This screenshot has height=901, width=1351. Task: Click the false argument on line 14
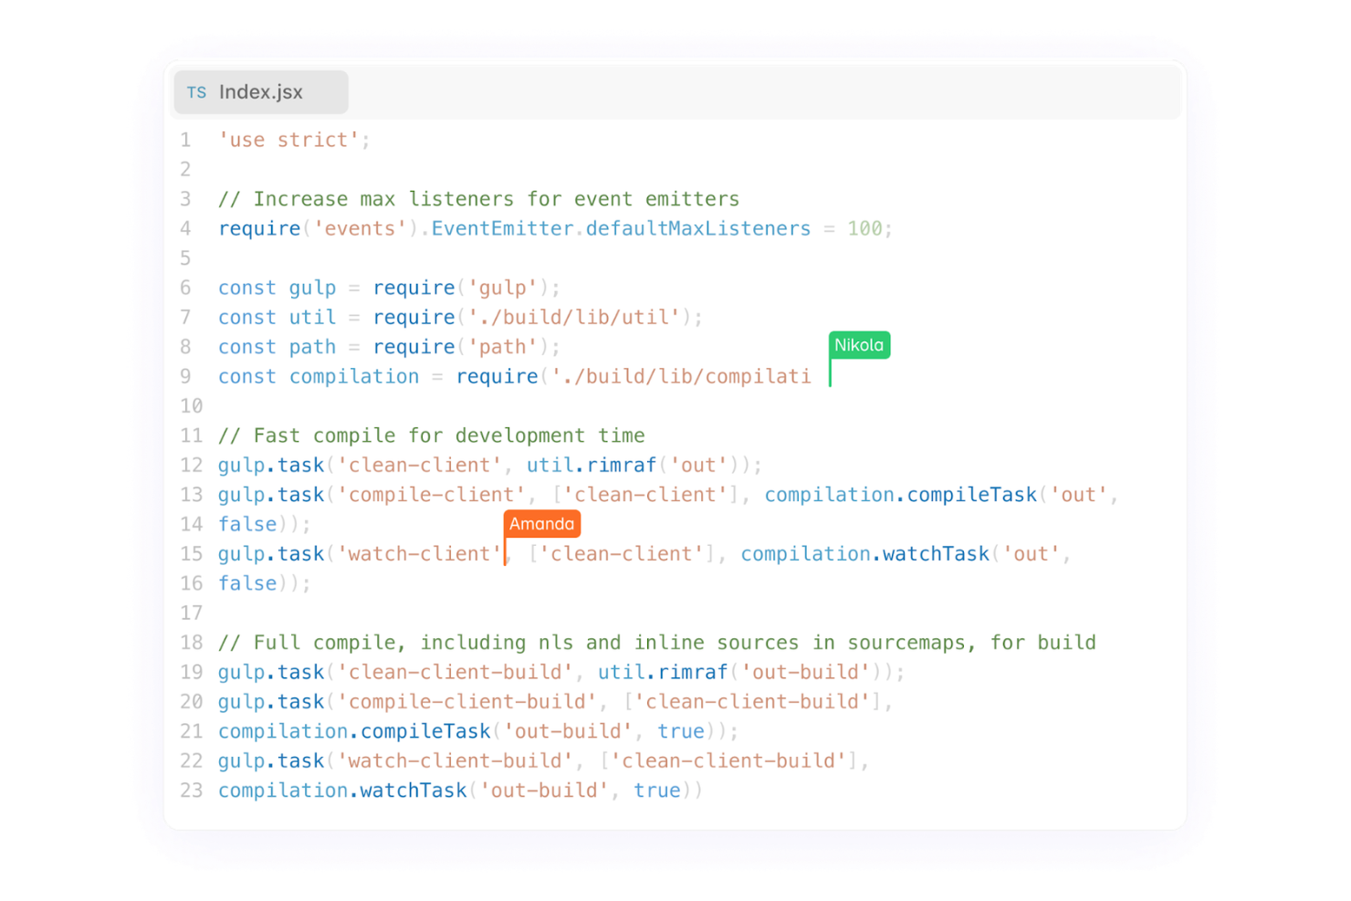tap(246, 524)
